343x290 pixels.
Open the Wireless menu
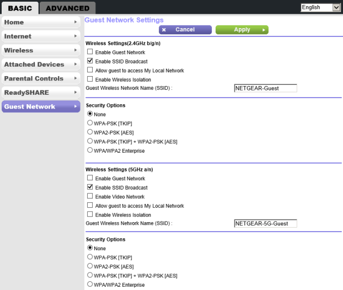click(41, 50)
